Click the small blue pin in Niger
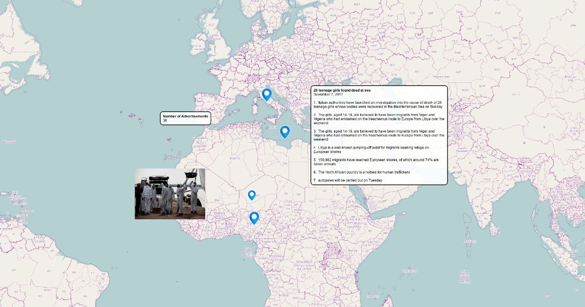This screenshot has height=307, width=585. (x=252, y=195)
